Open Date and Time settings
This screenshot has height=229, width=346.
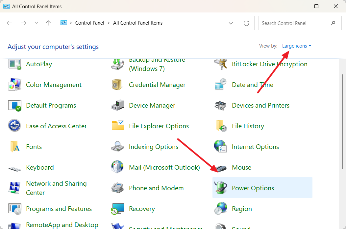252,85
